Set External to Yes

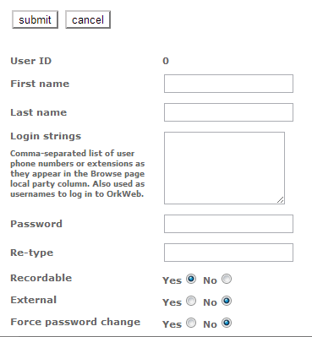coord(191,301)
